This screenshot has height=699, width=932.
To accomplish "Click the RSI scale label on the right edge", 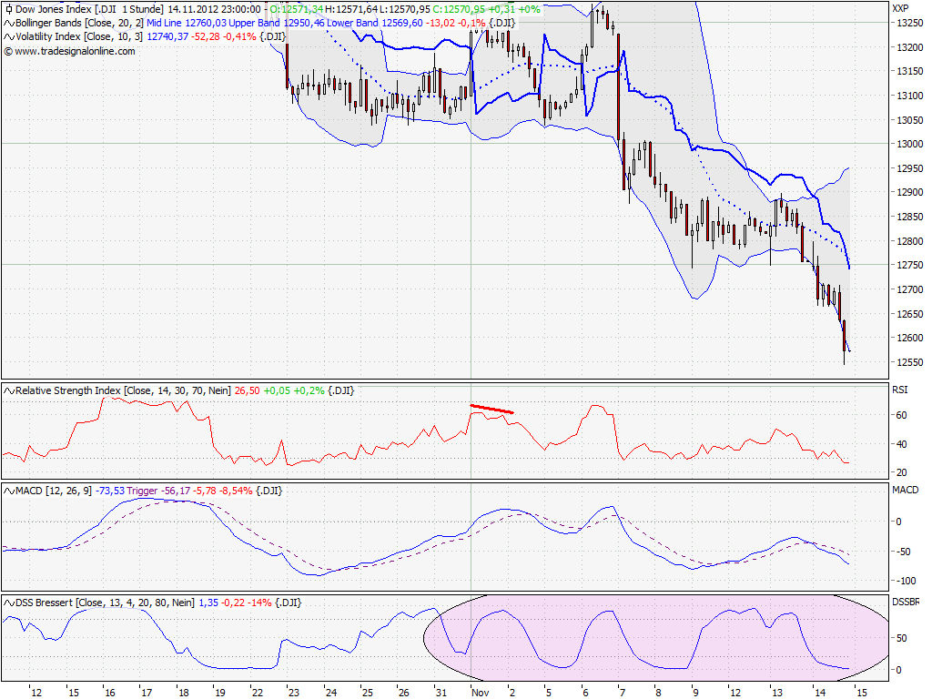I will click(898, 390).
